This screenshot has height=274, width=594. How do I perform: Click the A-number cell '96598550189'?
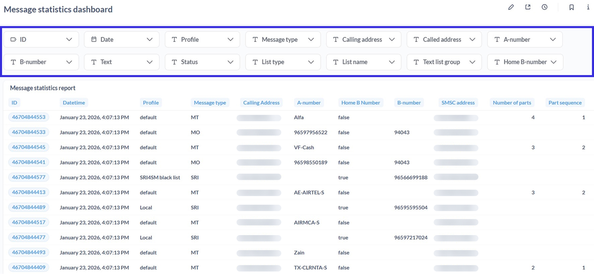[x=311, y=162]
